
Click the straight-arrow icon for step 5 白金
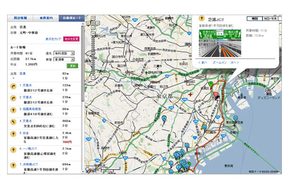(x=13, y=134)
